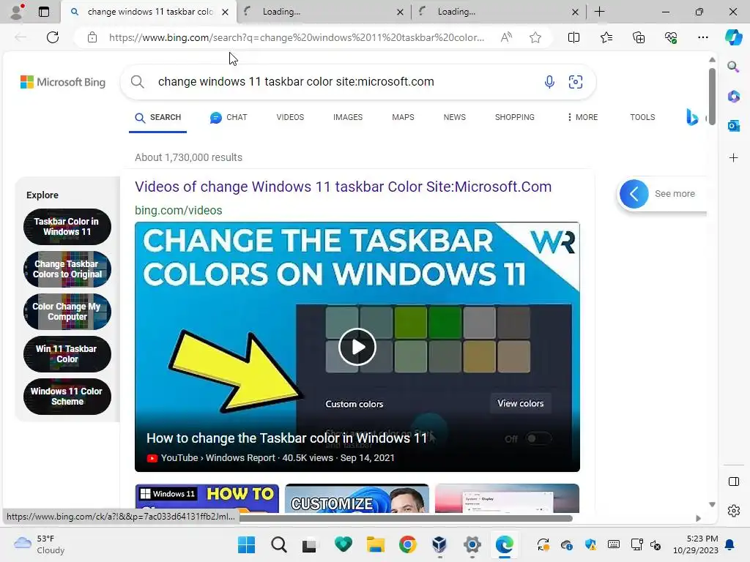Open Settings gear on taskbar
The width and height of the screenshot is (750, 562).
click(472, 544)
